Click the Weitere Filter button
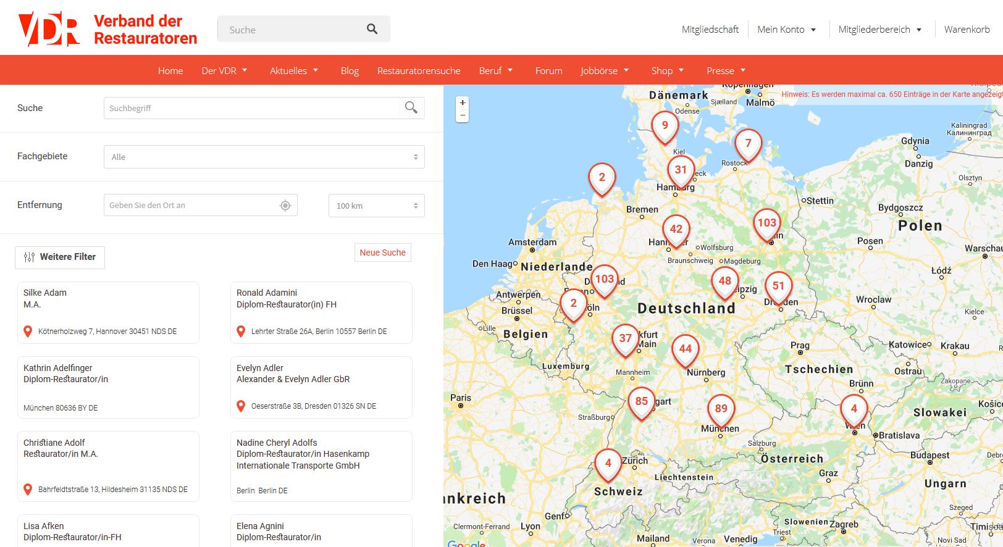 (60, 257)
